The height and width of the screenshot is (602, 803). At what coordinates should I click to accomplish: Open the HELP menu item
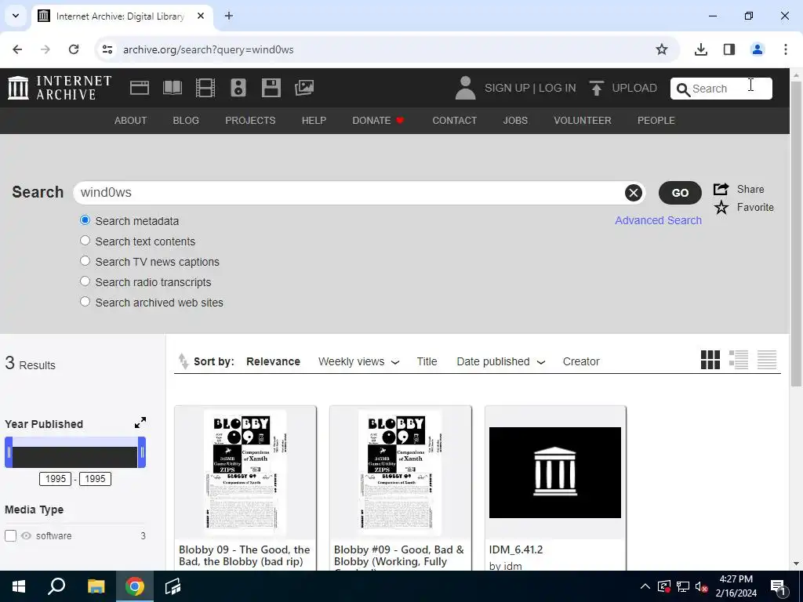314,120
